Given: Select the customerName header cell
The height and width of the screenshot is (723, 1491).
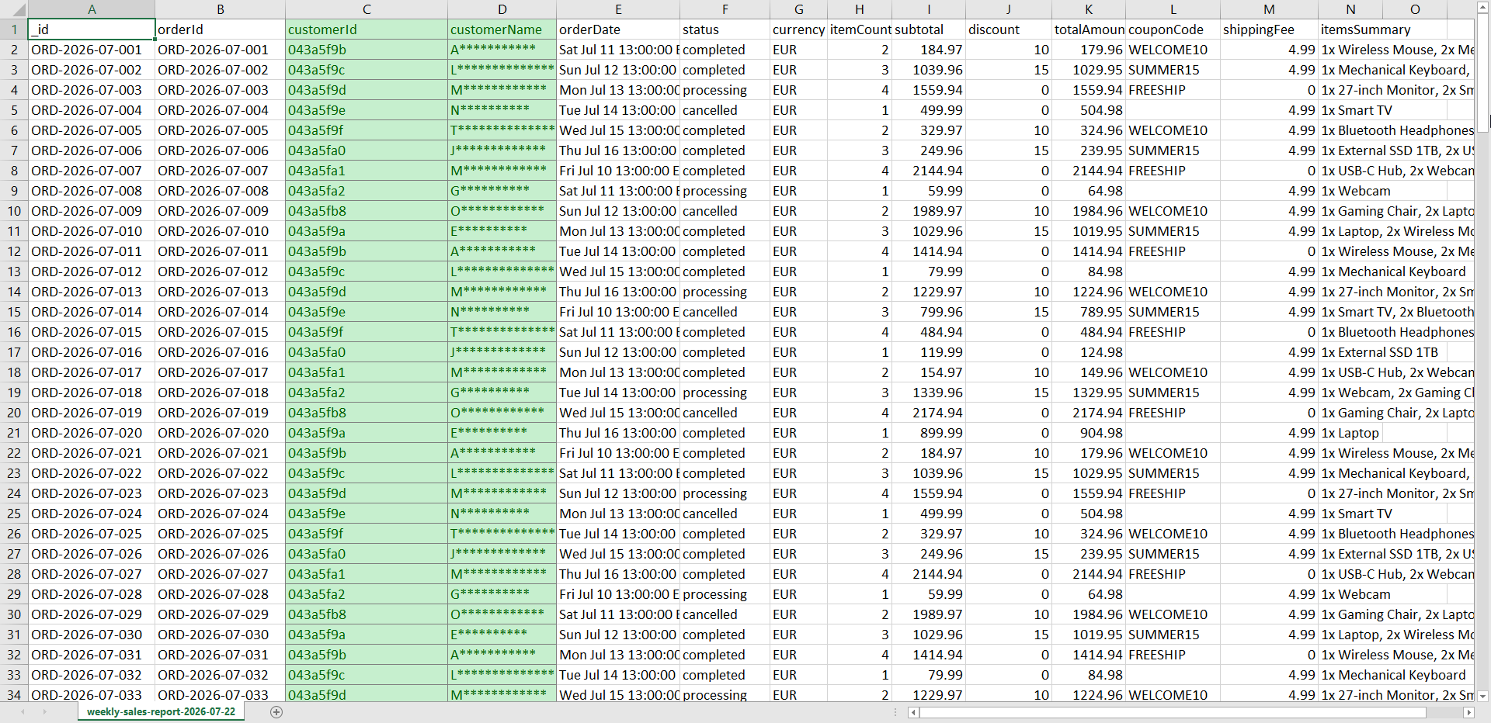Looking at the screenshot, I should pyautogui.click(x=502, y=29).
